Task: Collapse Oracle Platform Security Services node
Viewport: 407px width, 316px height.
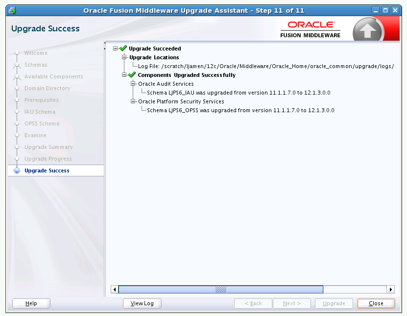Action: tap(133, 101)
